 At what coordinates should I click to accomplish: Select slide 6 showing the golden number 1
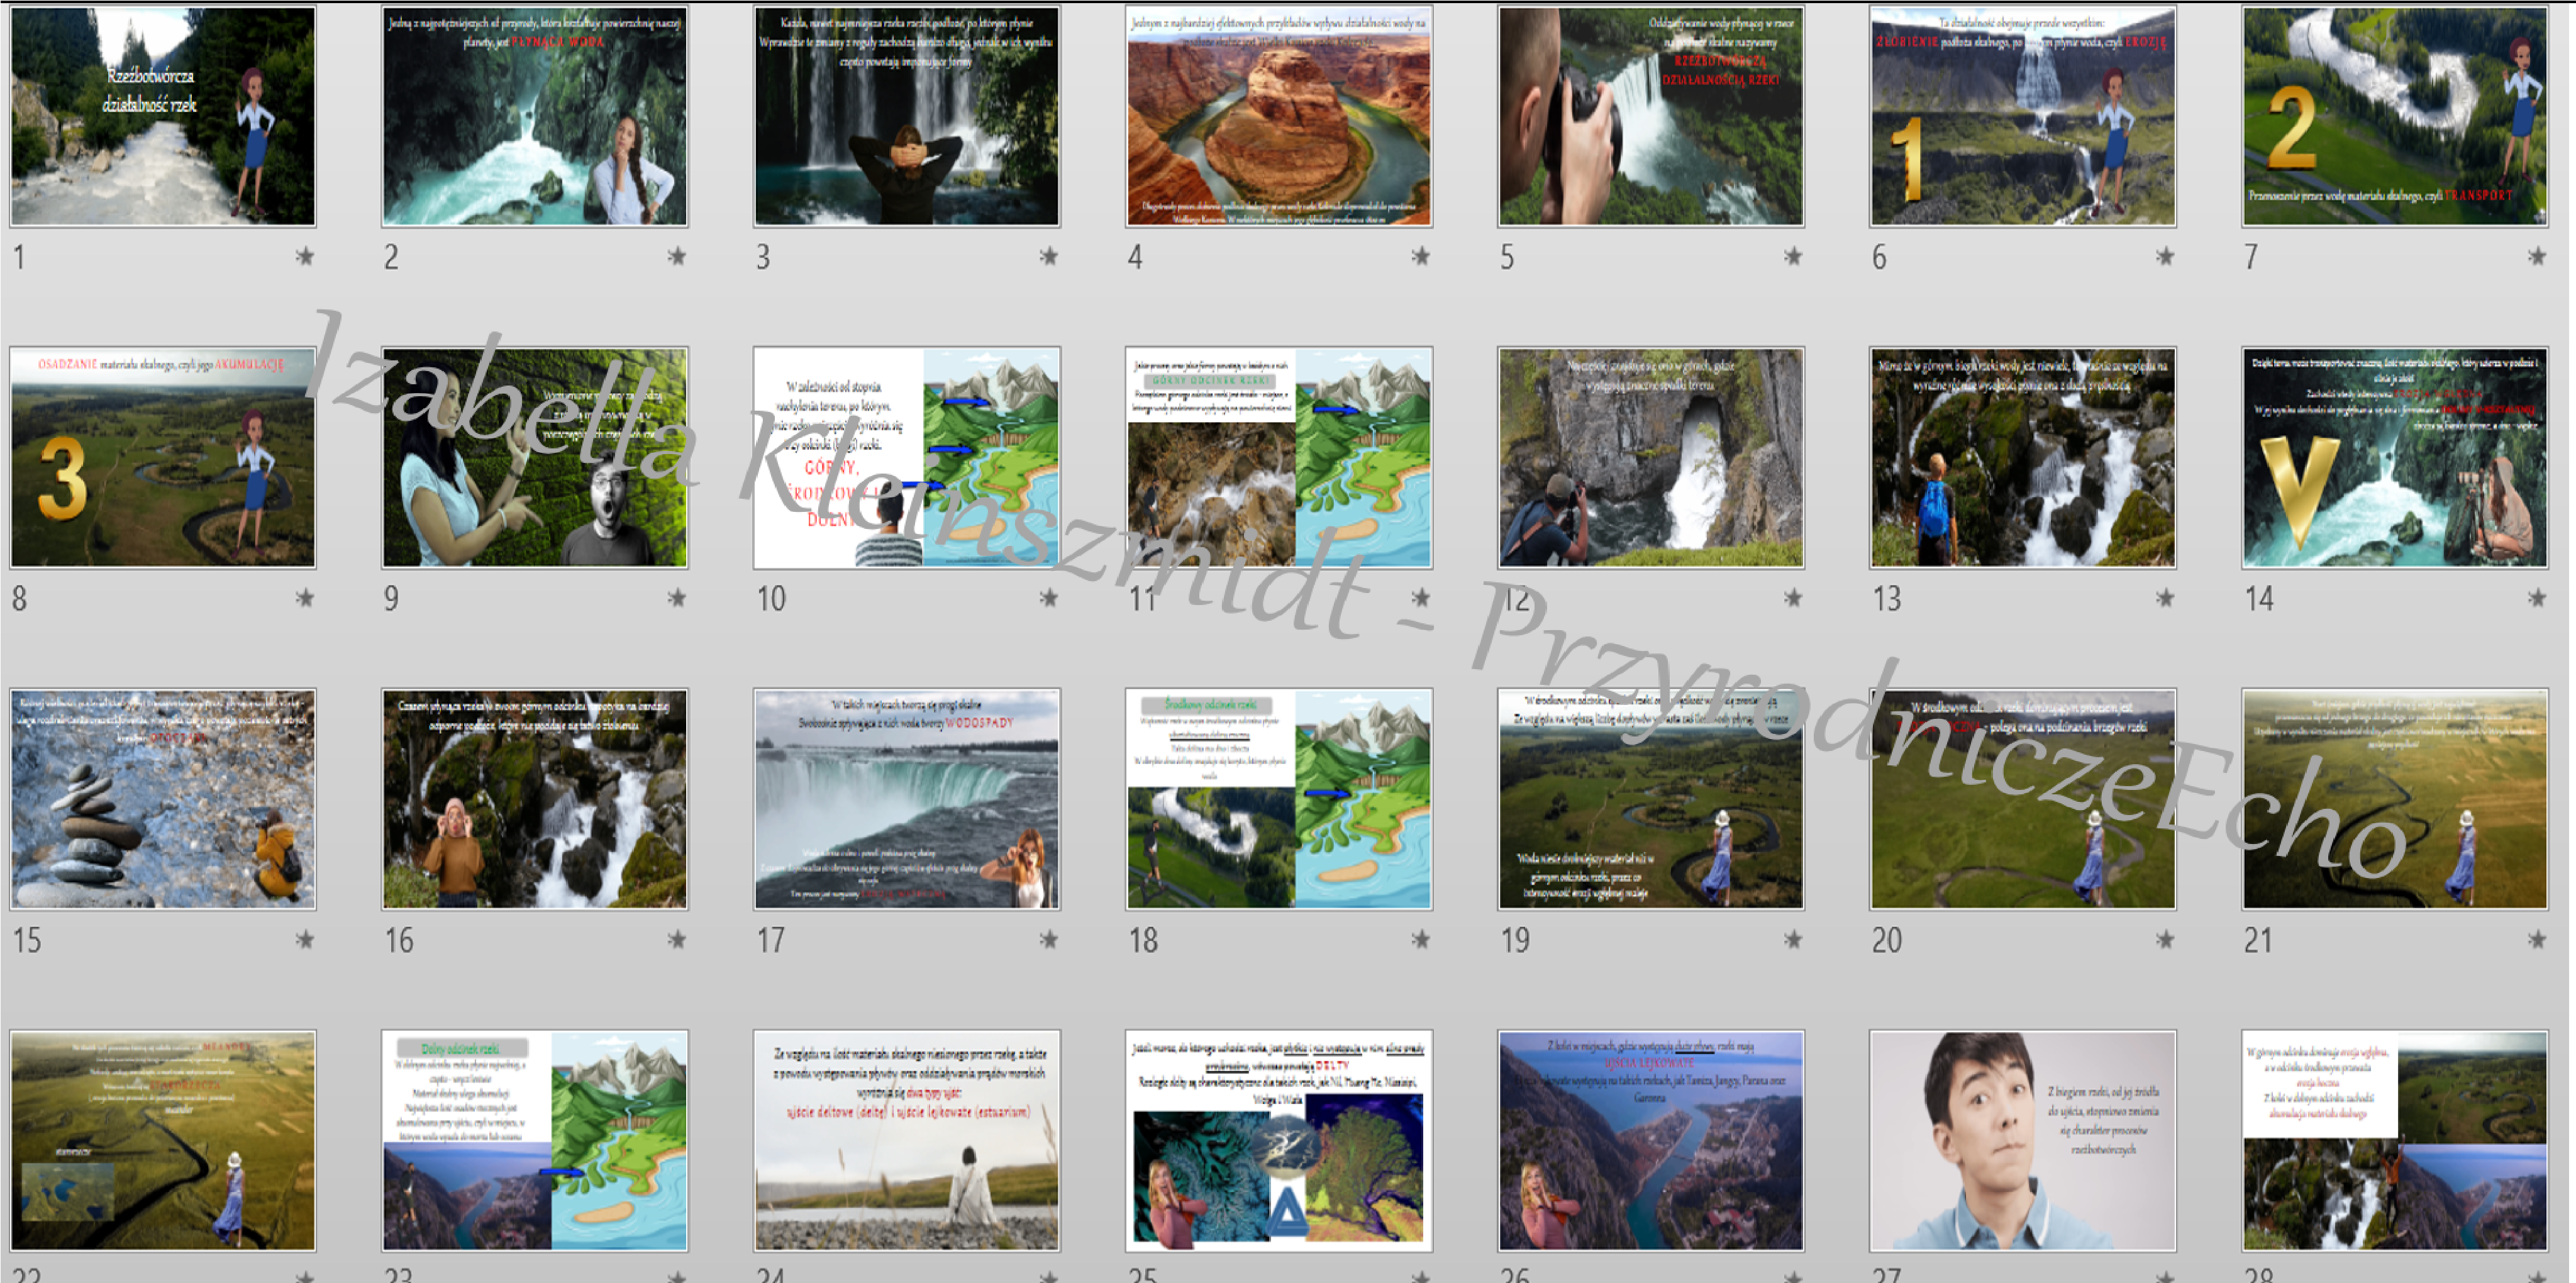click(2022, 116)
